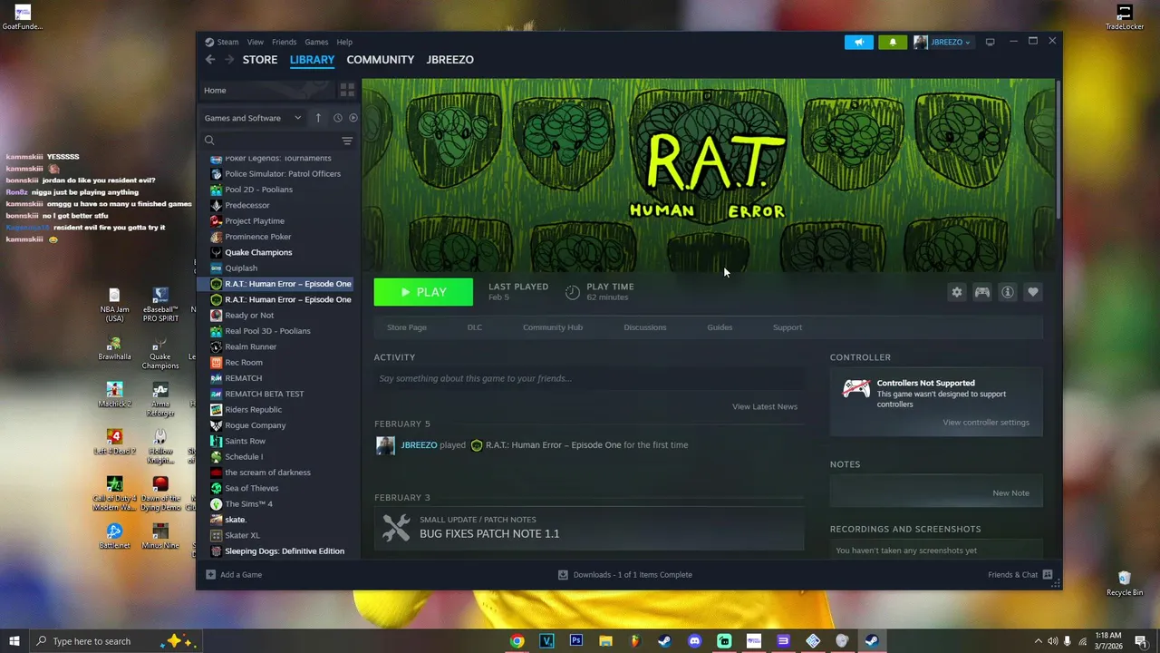Open the TradeLocker desktop icon
This screenshot has width=1160, height=653.
[x=1125, y=17]
